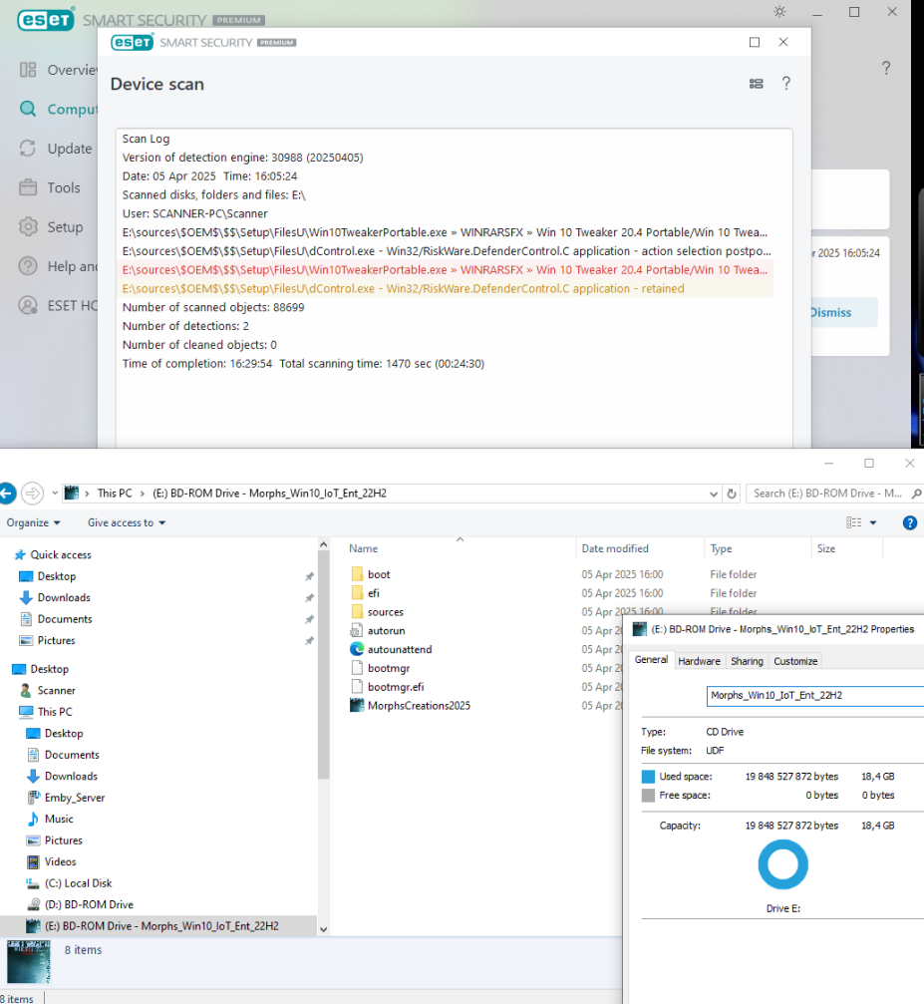Toggle ESET color mode sun icon

(779, 12)
